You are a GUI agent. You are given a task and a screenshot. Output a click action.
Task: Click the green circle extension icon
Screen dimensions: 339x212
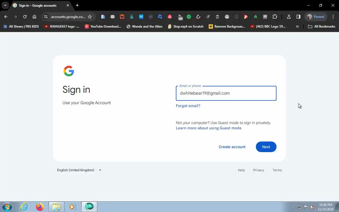(x=189, y=17)
